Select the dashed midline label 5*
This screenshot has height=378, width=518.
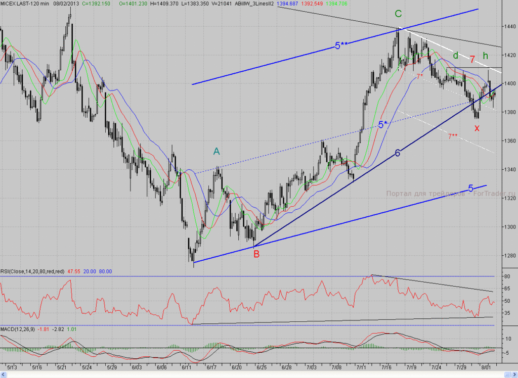click(x=383, y=125)
